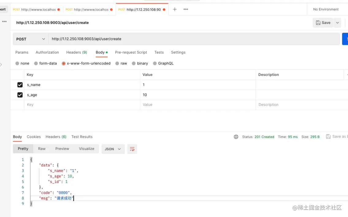The width and height of the screenshot is (348, 217).
Task: Click the Save button
Action: tap(323, 23)
